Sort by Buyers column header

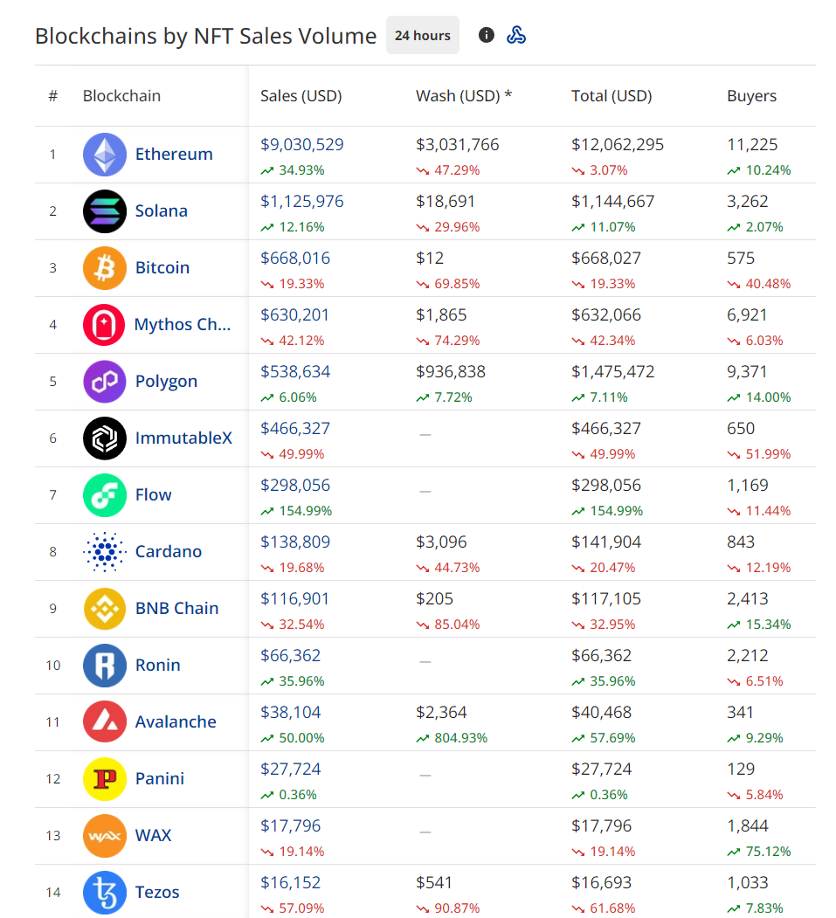(751, 96)
